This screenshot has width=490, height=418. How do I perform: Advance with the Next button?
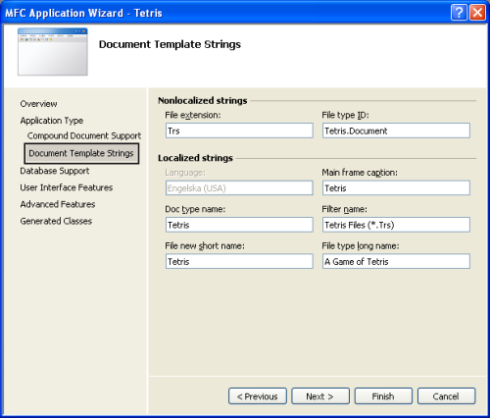pyautogui.click(x=320, y=396)
